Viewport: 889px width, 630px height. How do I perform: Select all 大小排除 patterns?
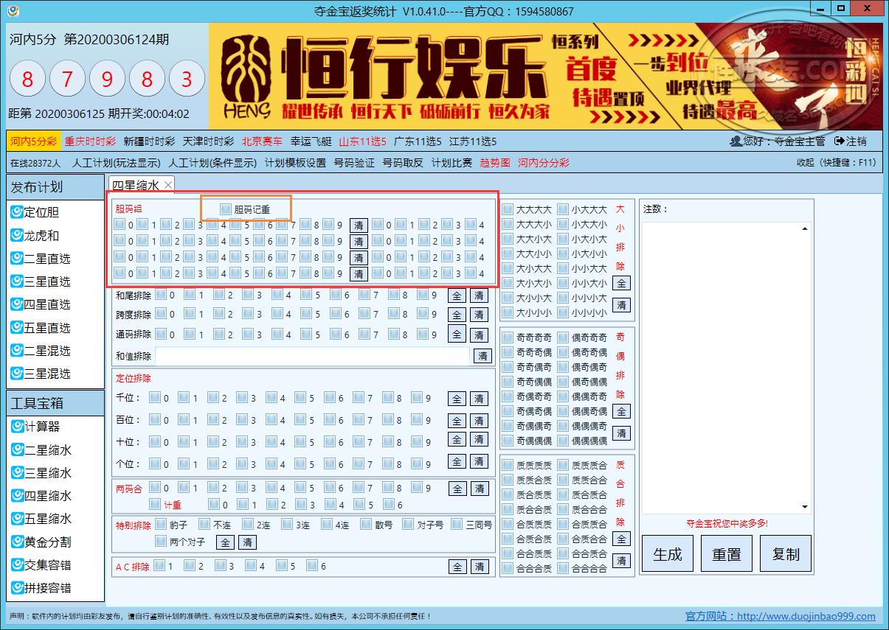622,283
